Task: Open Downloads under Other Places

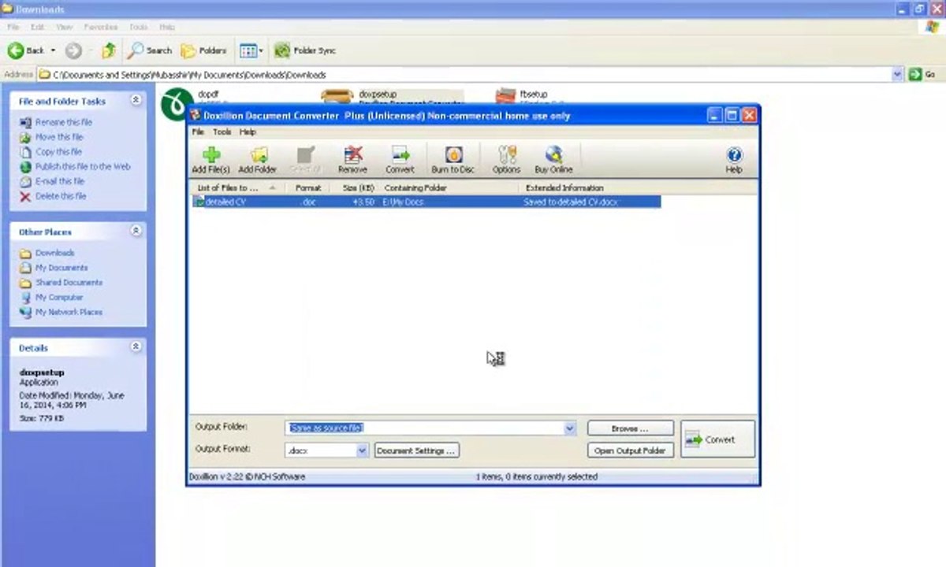Action: click(54, 253)
